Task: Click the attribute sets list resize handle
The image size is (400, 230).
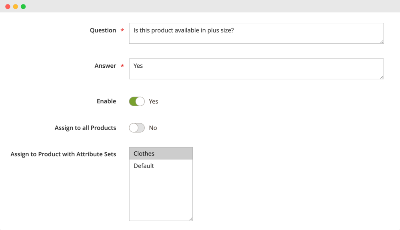Action: tap(190, 219)
